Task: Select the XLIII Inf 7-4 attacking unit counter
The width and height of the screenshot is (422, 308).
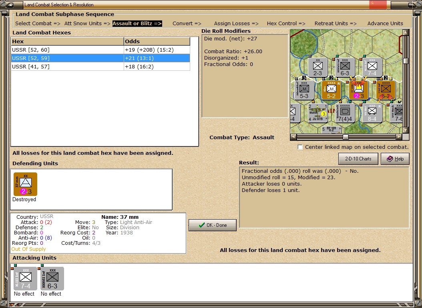Action: point(25,278)
